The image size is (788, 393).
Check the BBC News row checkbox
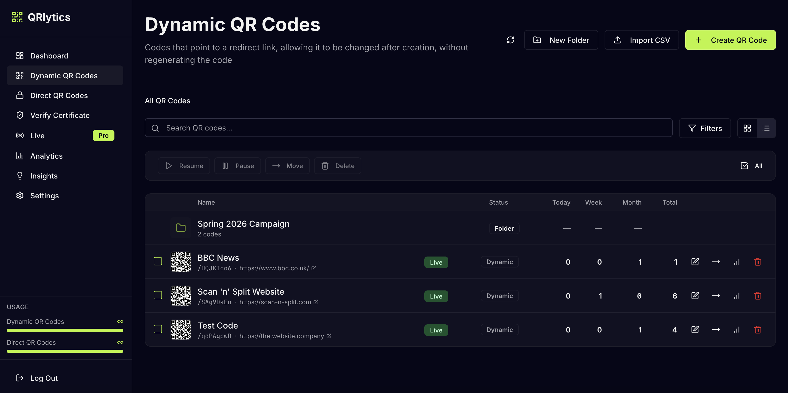click(158, 261)
